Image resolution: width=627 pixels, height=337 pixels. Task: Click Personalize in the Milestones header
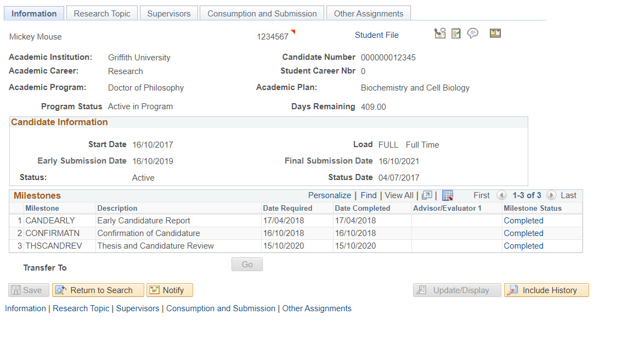329,195
